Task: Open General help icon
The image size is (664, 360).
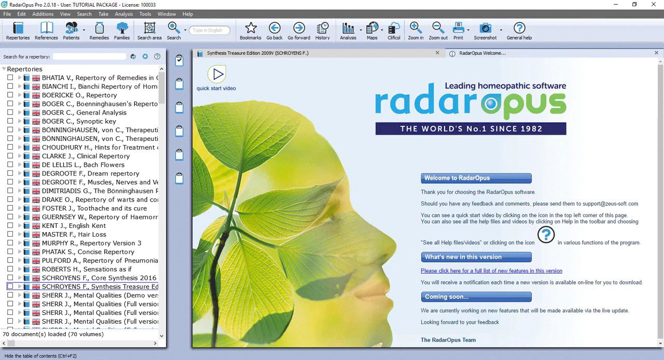Action: point(519,31)
